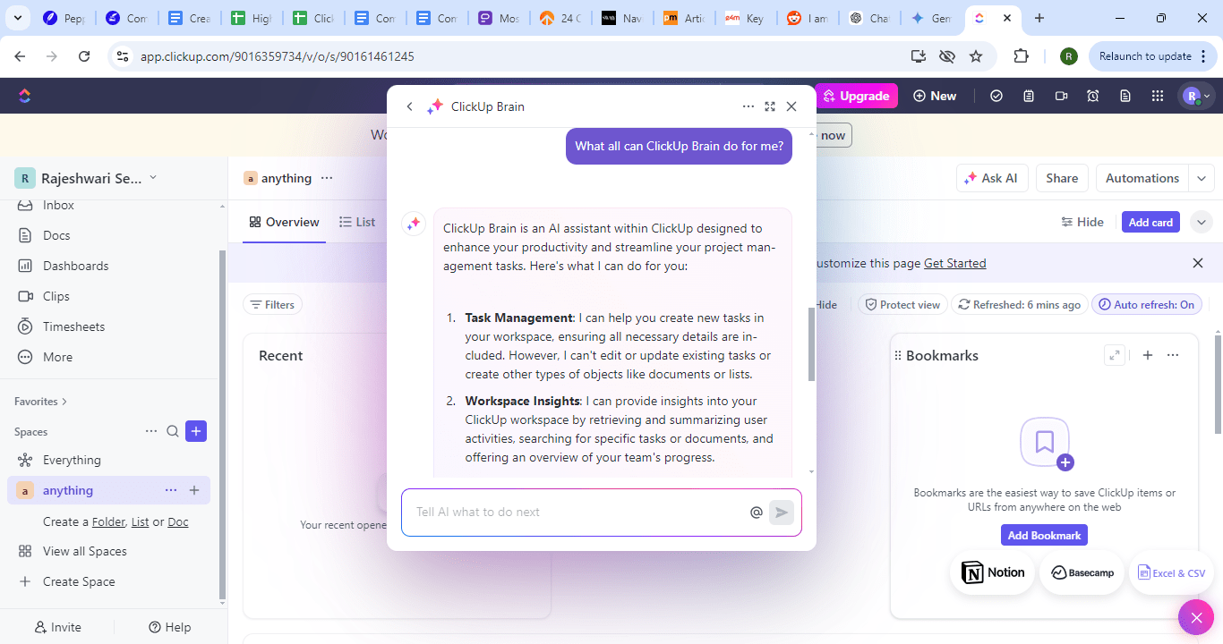Add item with Bookmarks plus icon
The image size is (1223, 644).
tap(1148, 355)
